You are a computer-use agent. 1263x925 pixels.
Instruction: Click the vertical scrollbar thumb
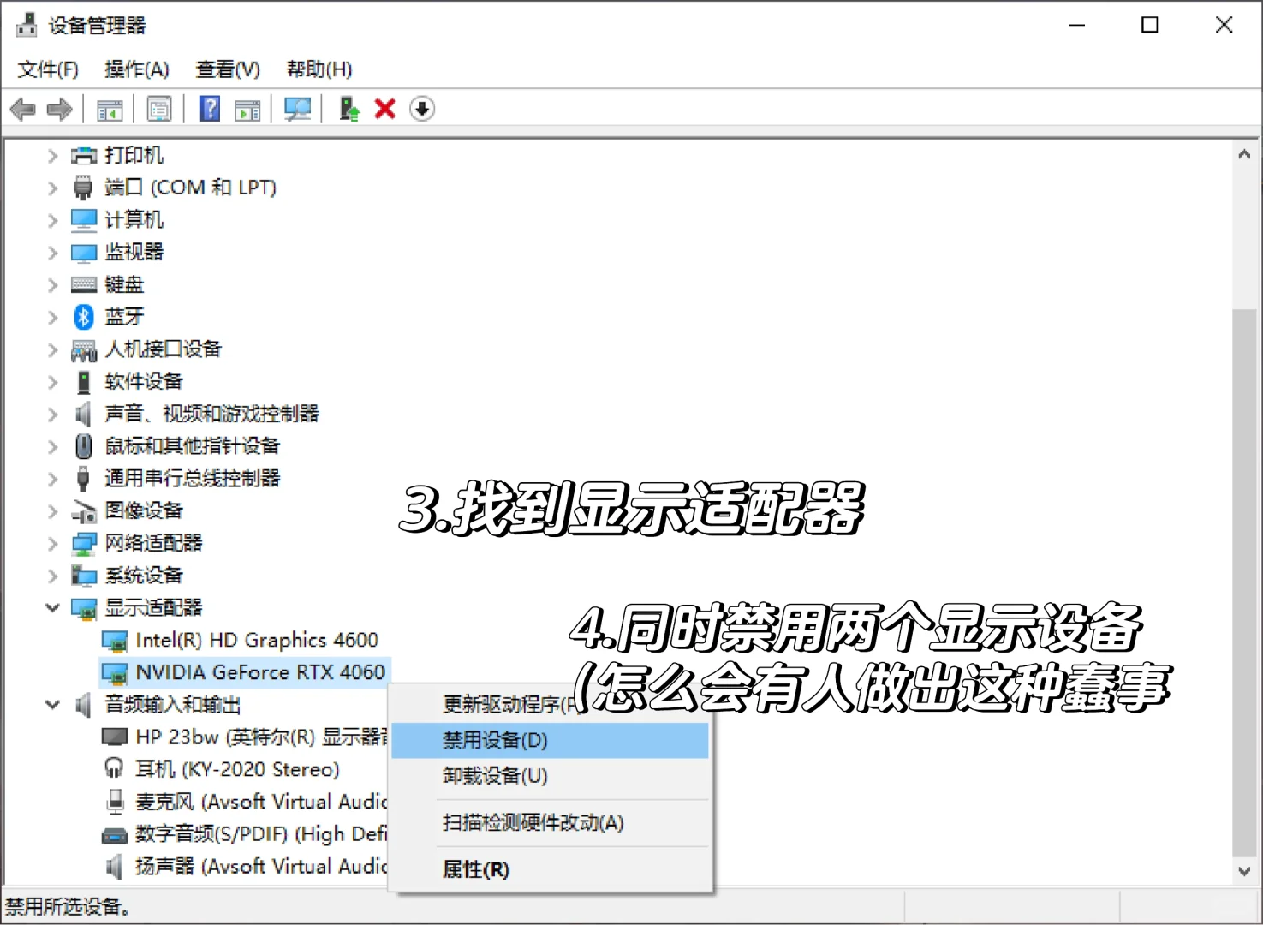(1244, 582)
